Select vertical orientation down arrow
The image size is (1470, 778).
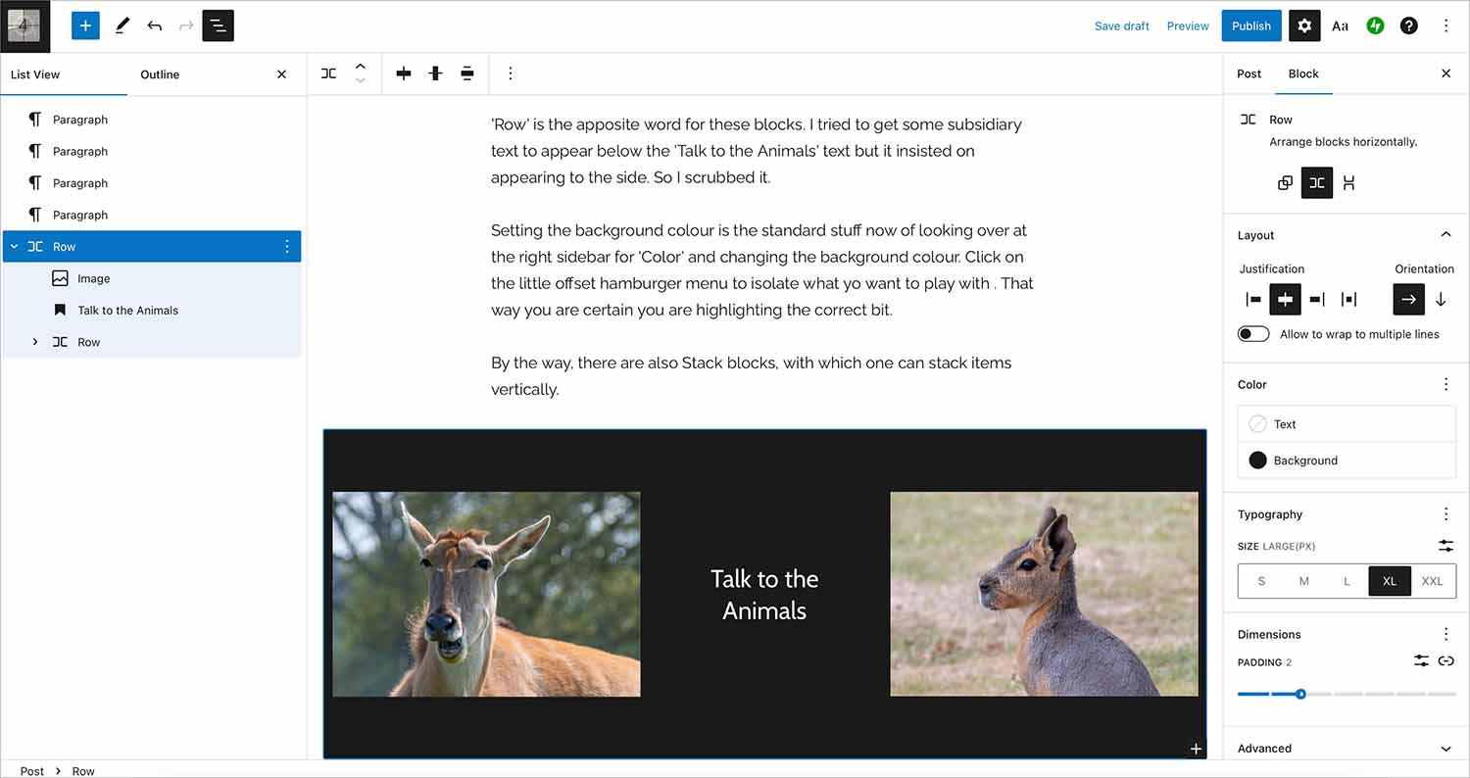1441,300
